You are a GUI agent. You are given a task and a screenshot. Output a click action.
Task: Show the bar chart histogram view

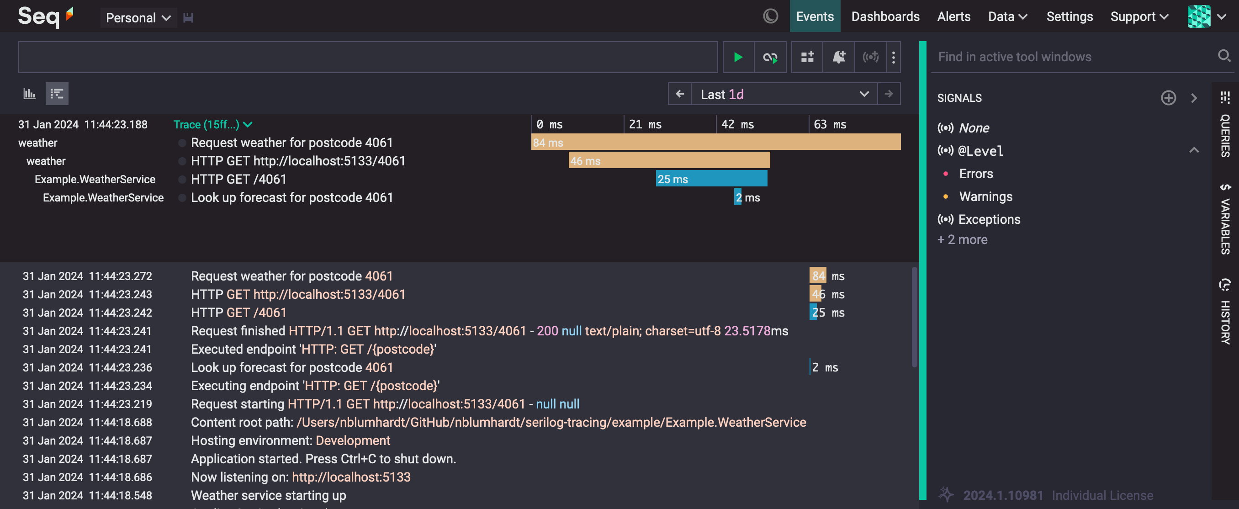[x=29, y=94]
